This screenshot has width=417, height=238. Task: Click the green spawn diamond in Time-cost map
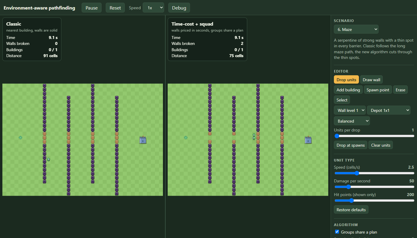coord(186,137)
